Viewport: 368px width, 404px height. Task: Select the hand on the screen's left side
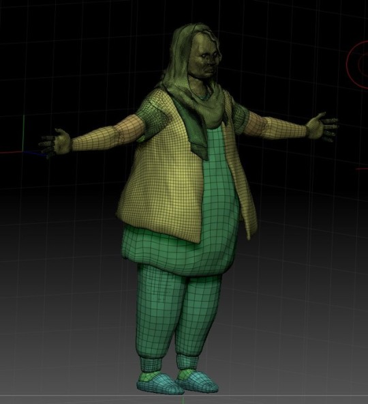(57, 143)
